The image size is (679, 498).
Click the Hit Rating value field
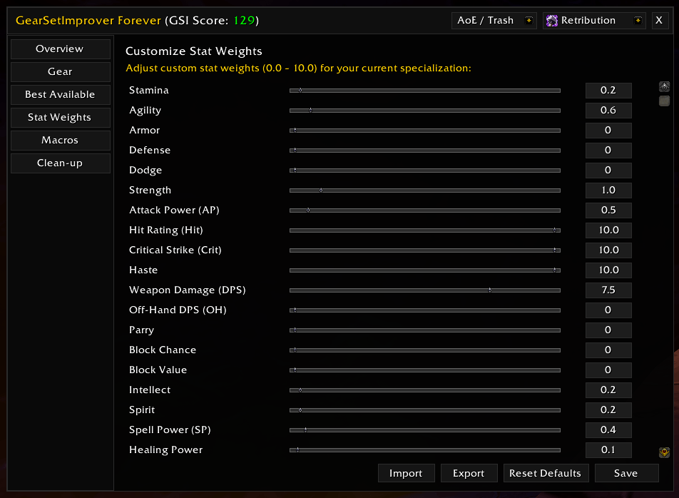point(608,230)
